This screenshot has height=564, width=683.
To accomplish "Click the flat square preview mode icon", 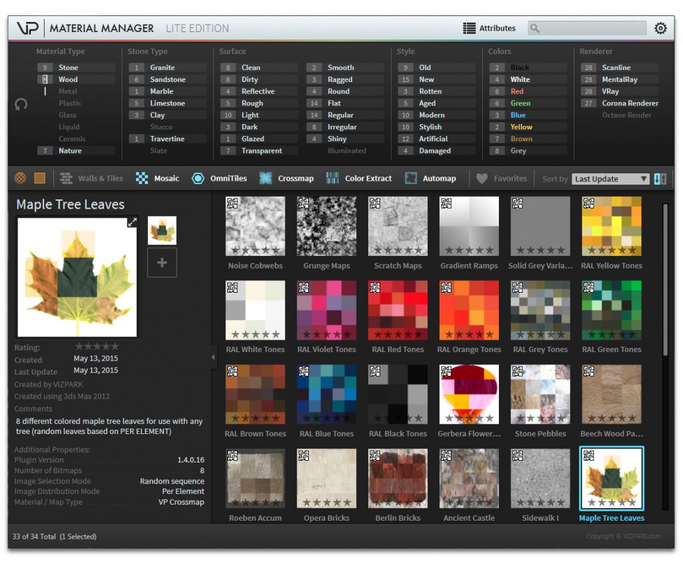I will point(40,178).
